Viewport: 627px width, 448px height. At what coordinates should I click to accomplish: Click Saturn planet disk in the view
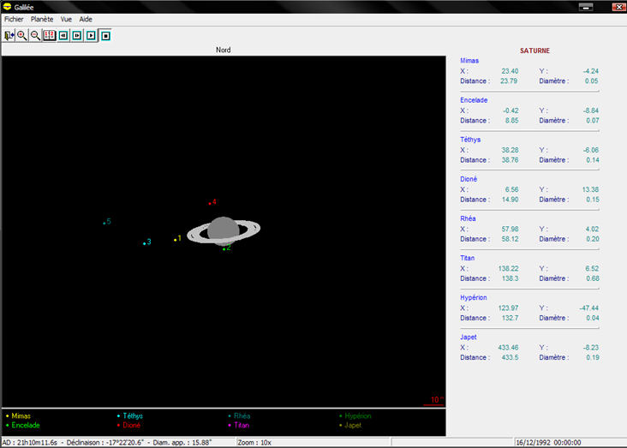pos(223,231)
